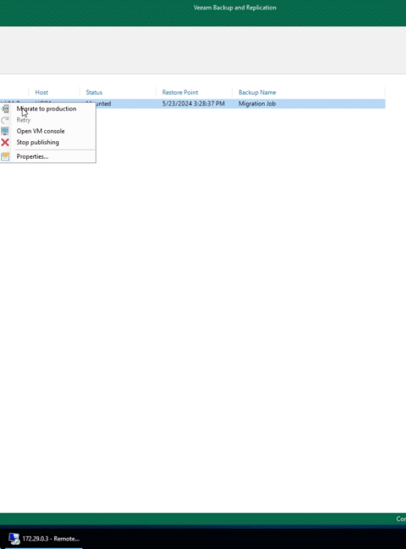This screenshot has width=406, height=549.
Task: Click the Remote Desktop icon in taskbar
Action: pyautogui.click(x=14, y=539)
